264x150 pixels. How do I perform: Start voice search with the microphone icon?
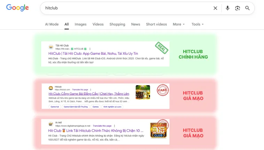(x=227, y=8)
